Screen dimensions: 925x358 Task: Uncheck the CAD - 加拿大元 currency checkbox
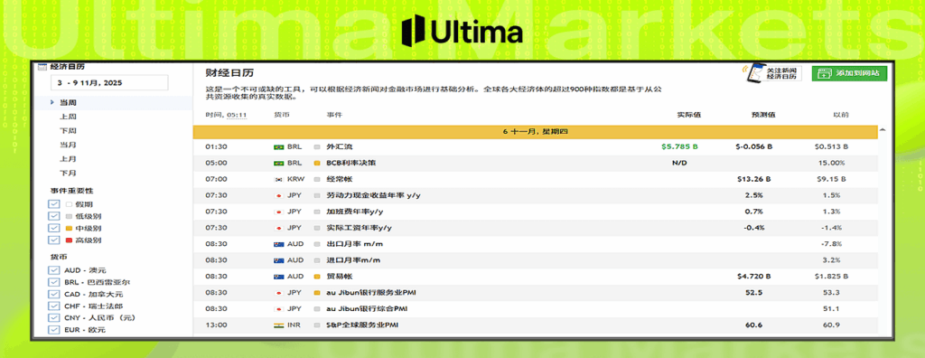(54, 294)
